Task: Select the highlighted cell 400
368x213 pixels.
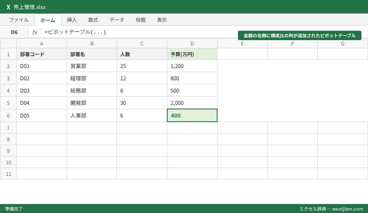Action: (x=192, y=116)
